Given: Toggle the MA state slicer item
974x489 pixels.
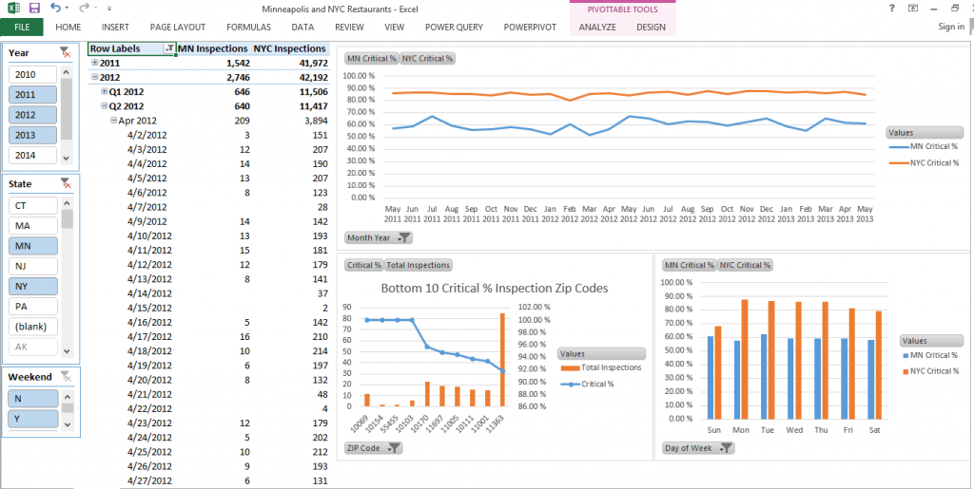Looking at the screenshot, I should click(x=33, y=226).
